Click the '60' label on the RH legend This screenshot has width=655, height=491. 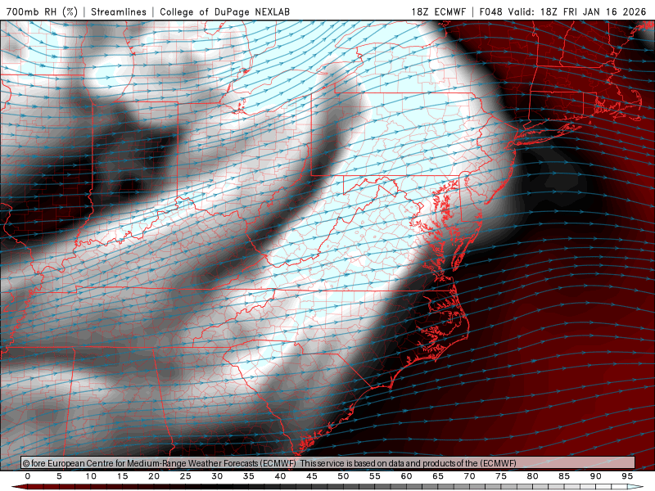pyautogui.click(x=406, y=476)
